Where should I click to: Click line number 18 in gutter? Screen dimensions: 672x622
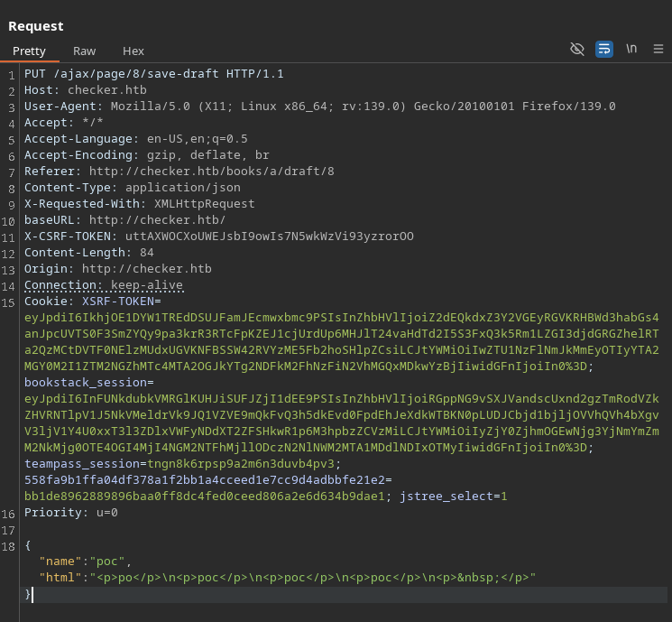9,545
